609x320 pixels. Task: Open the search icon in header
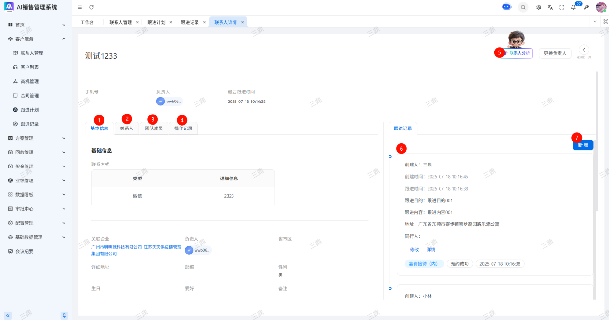coord(523,7)
